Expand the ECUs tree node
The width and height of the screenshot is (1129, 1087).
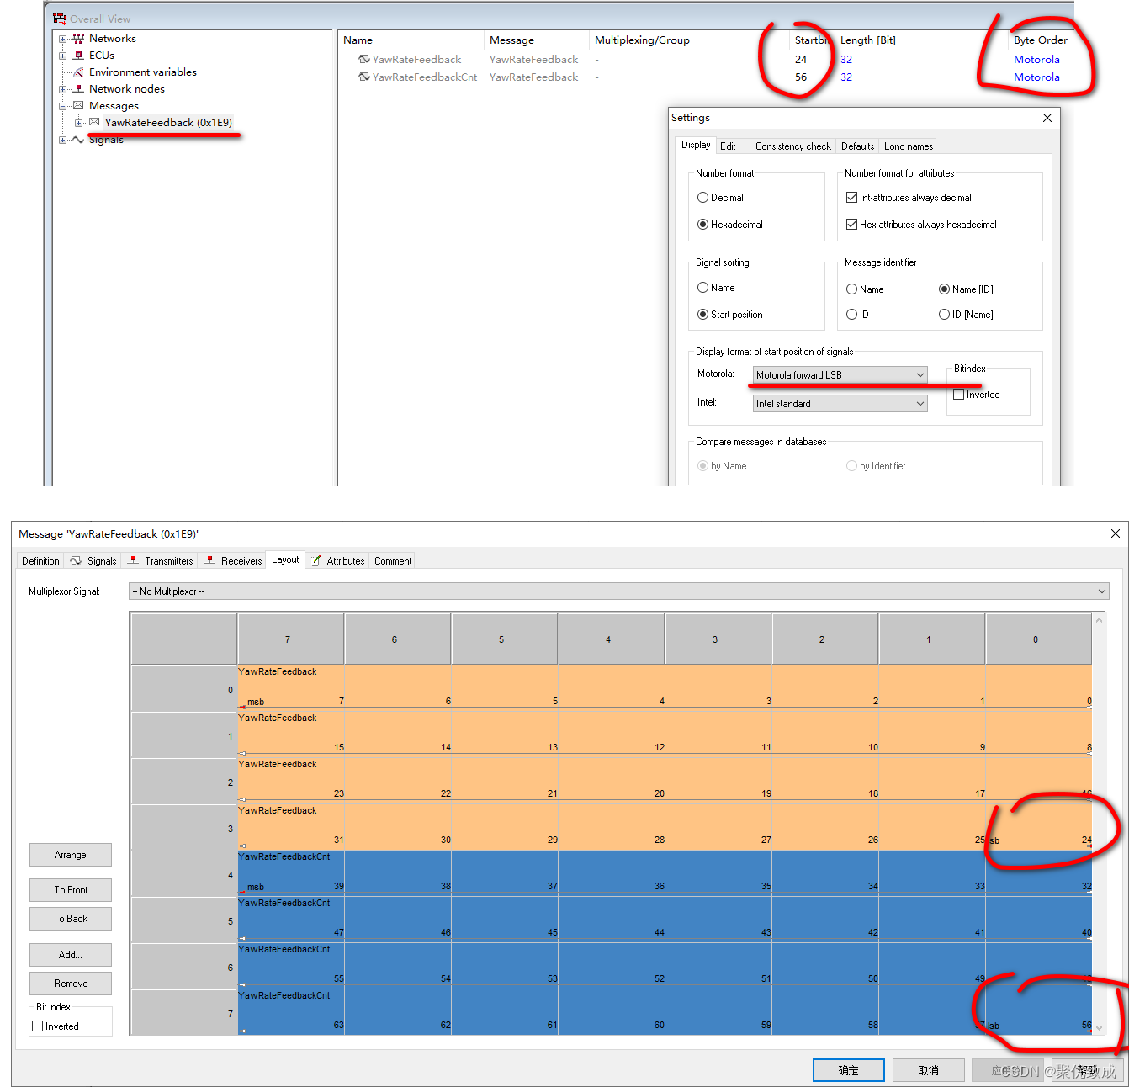tap(62, 56)
